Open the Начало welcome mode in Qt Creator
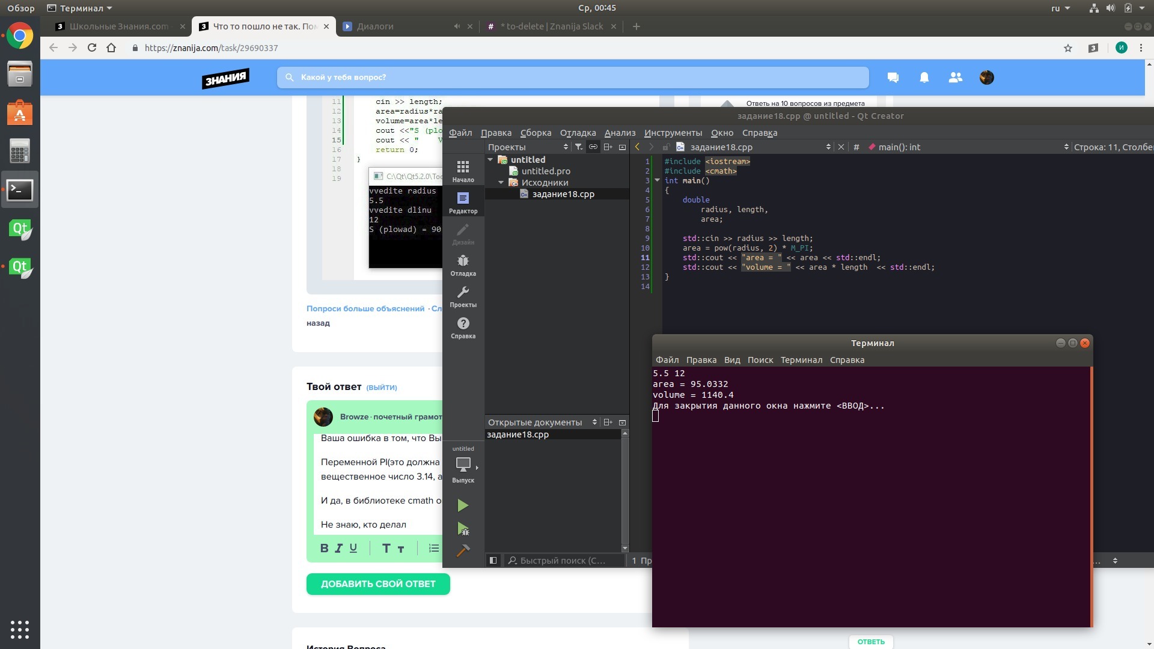 coord(463,171)
